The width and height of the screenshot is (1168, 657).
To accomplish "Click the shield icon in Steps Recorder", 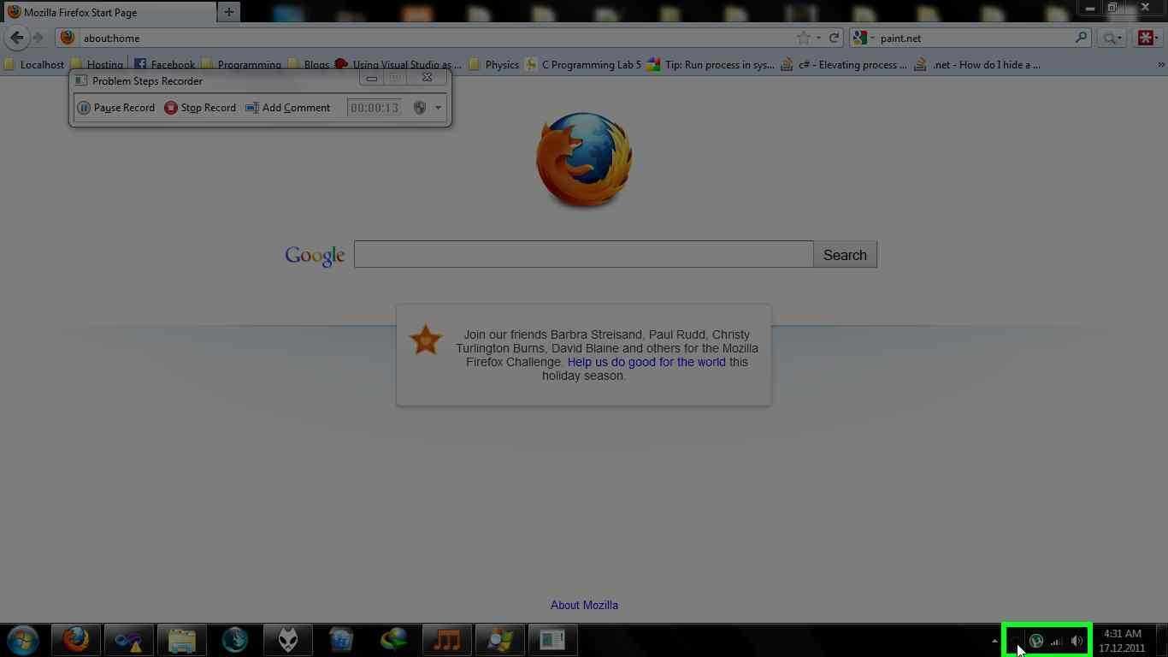I will [419, 108].
